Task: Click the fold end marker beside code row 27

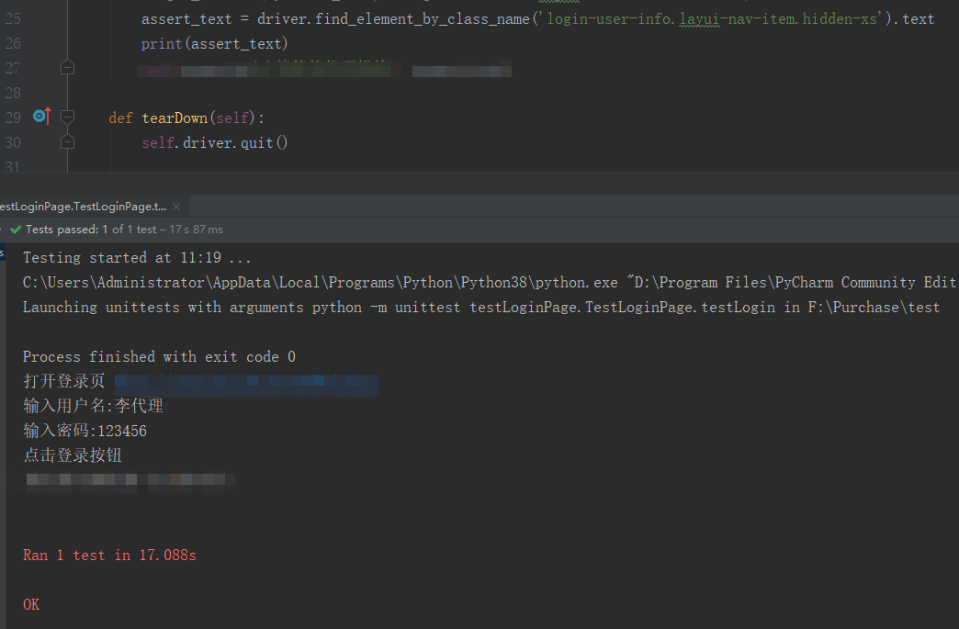Action: tap(67, 67)
